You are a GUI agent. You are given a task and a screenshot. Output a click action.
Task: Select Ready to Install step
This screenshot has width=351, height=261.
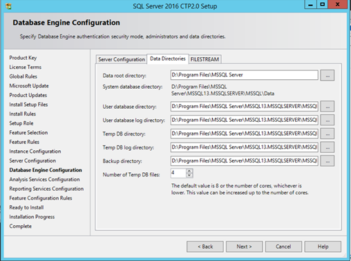26,207
